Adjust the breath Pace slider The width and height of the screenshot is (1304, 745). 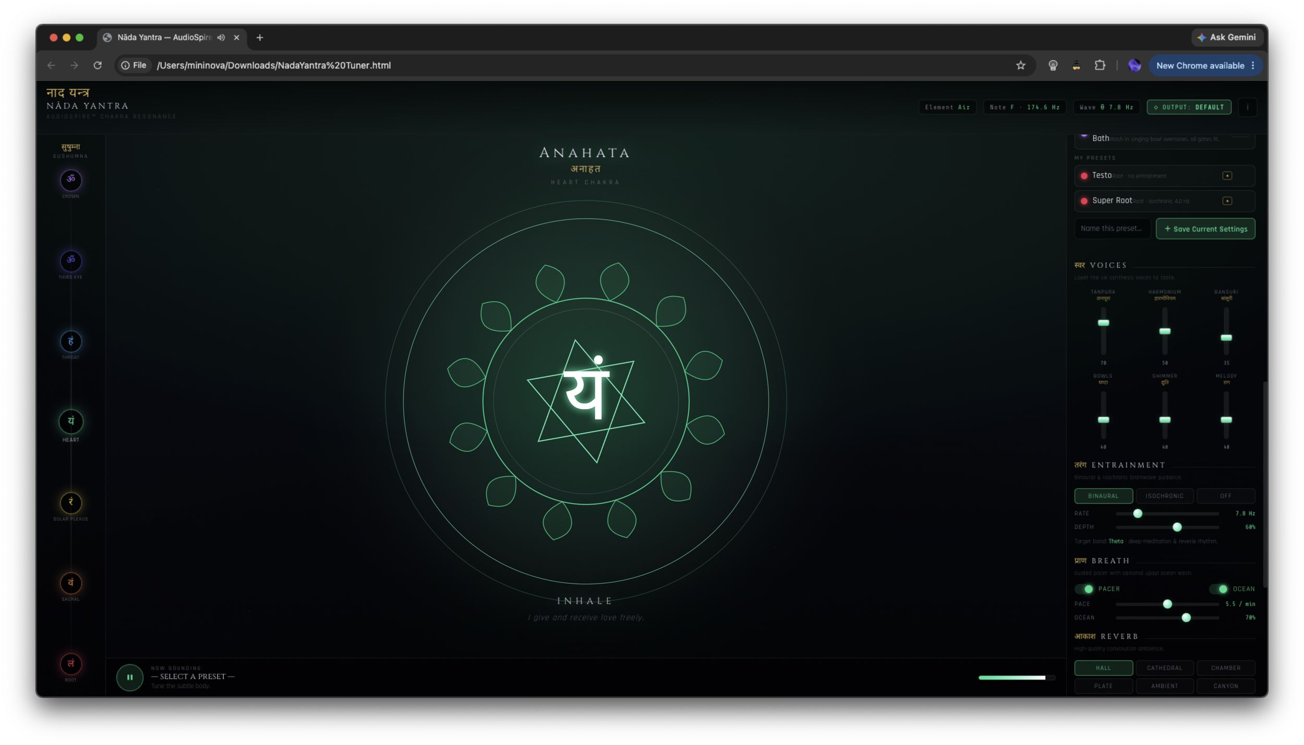coord(1167,604)
